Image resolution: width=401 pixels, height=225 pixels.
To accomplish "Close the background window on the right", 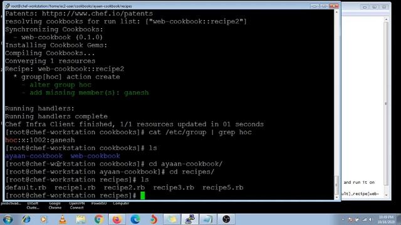I will coord(384,7).
